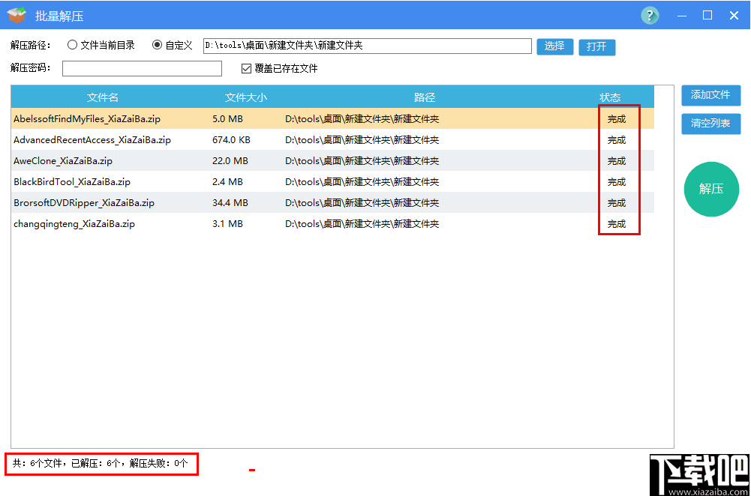The height and width of the screenshot is (496, 751).
Task: Click the extraction path input field
Action: (x=367, y=46)
